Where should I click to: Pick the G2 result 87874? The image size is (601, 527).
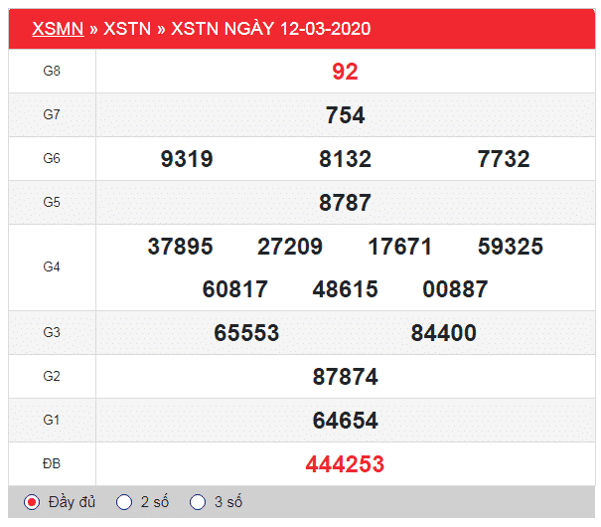(345, 377)
